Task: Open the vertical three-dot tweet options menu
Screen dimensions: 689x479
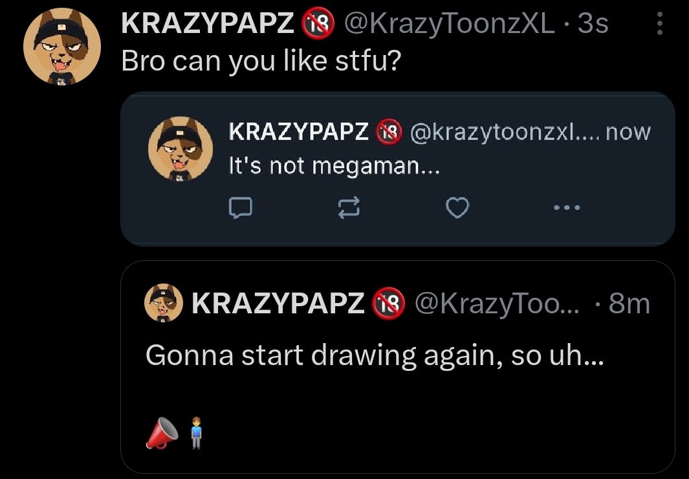Action: (x=659, y=23)
